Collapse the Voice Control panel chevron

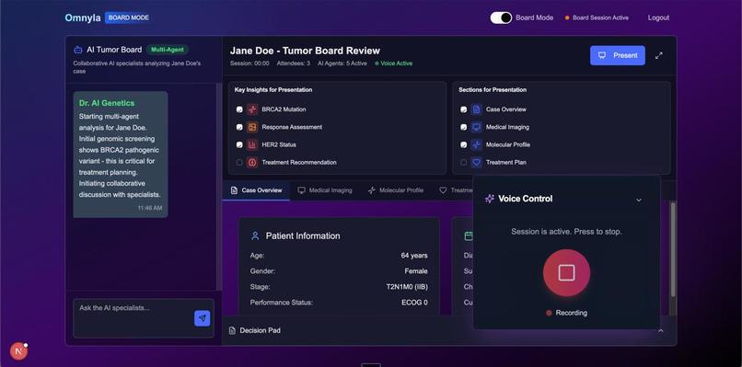click(638, 200)
